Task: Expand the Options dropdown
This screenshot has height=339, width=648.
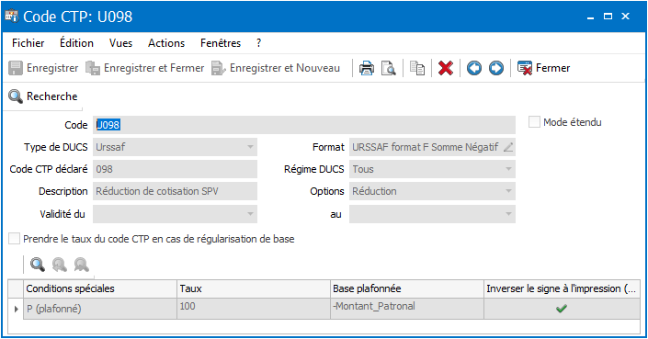Action: pos(508,192)
